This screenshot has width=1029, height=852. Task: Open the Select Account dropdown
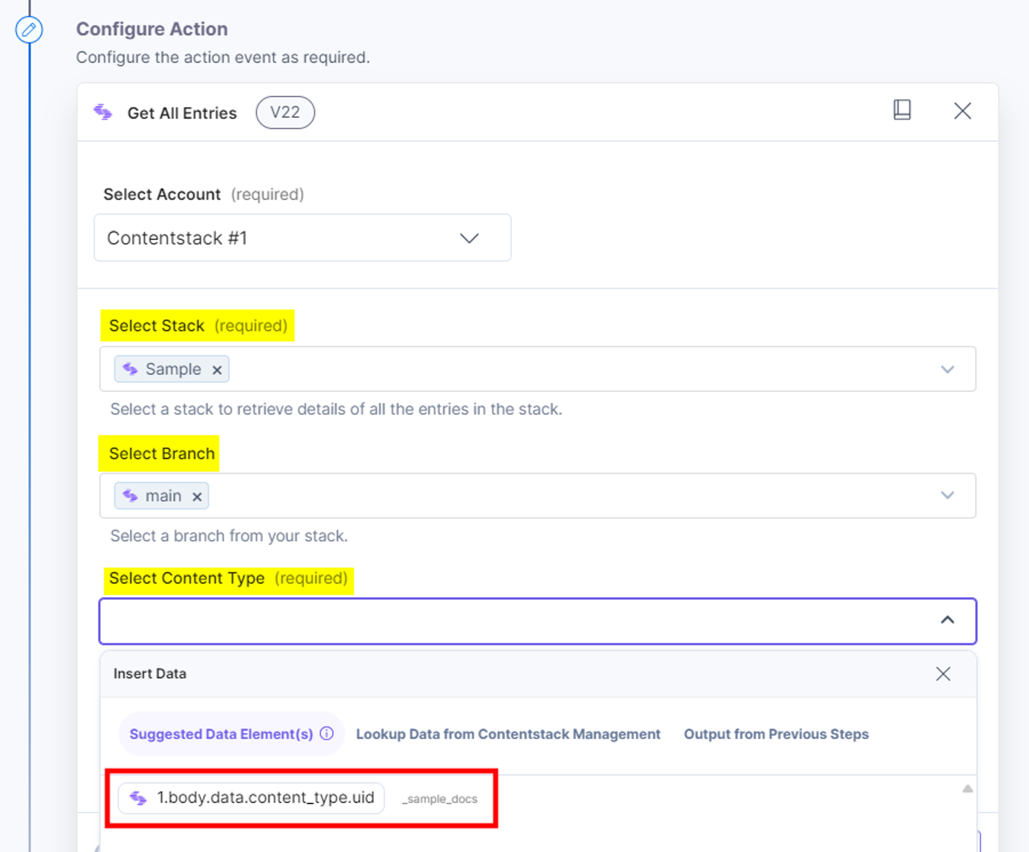point(302,238)
